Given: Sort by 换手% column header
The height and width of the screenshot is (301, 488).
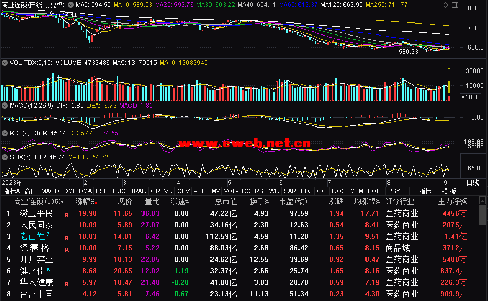Looking at the screenshot, I should 259,202.
